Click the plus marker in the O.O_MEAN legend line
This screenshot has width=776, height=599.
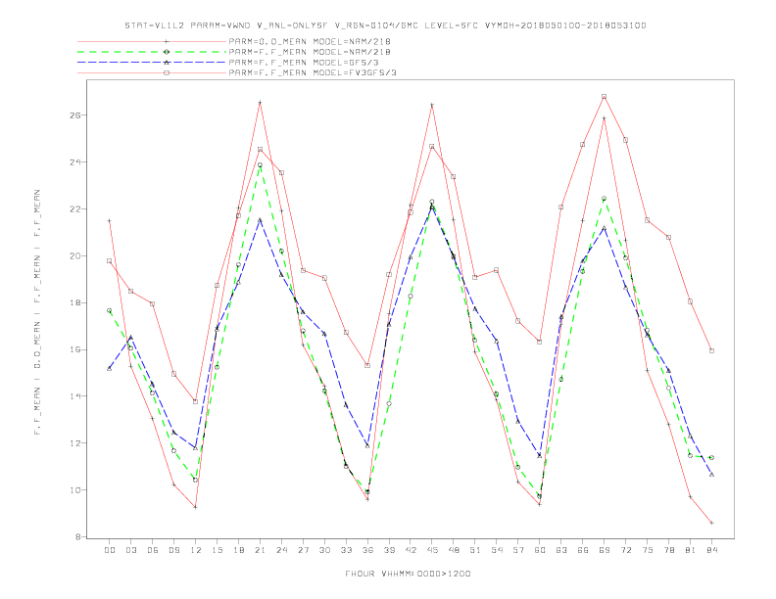click(x=167, y=41)
